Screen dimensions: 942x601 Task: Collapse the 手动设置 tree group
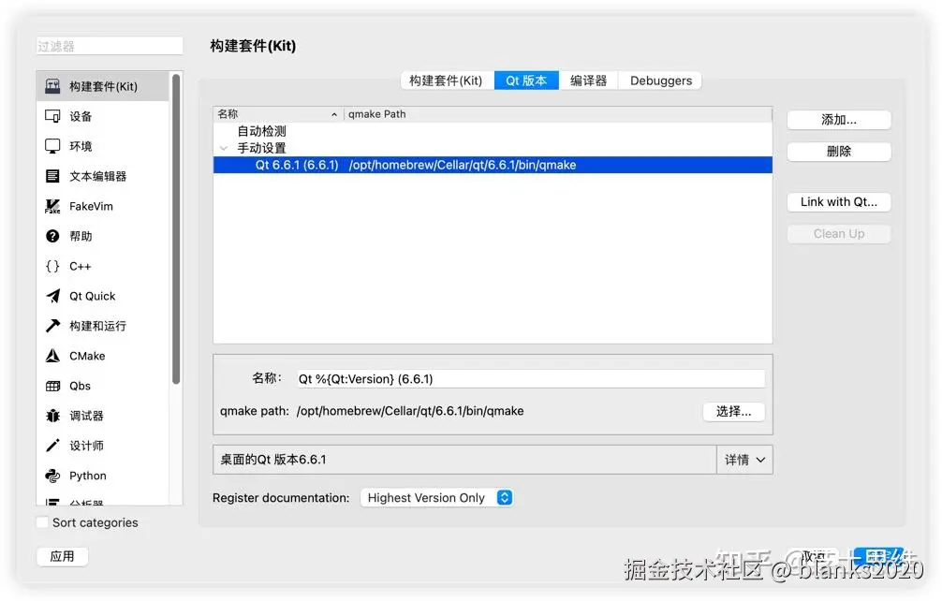point(224,148)
